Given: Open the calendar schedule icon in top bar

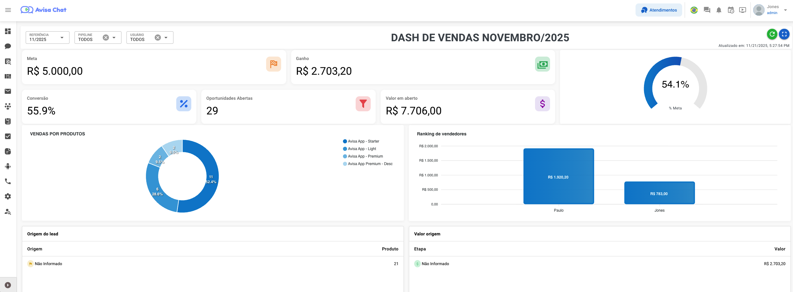Looking at the screenshot, I should (731, 10).
